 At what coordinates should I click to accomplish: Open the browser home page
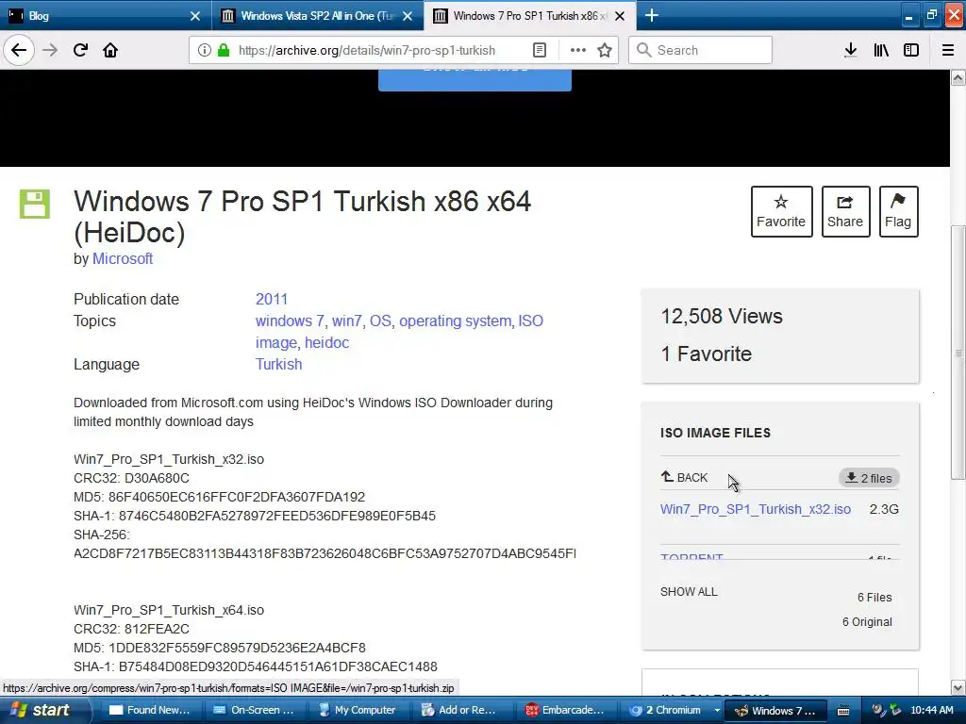click(110, 50)
